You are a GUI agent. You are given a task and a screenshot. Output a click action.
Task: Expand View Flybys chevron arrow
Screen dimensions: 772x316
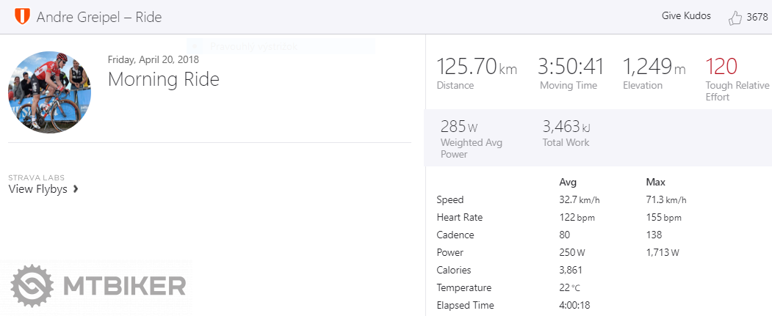click(76, 189)
